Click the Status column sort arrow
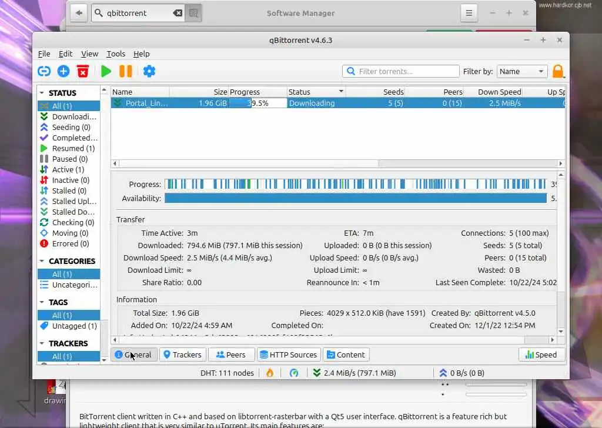Image resolution: width=602 pixels, height=428 pixels. (341, 91)
